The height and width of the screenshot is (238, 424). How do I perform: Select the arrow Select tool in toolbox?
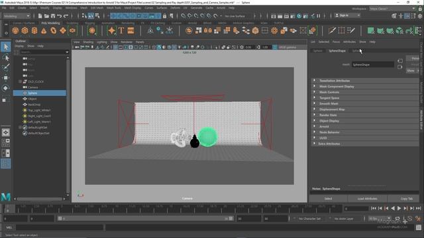[6, 47]
